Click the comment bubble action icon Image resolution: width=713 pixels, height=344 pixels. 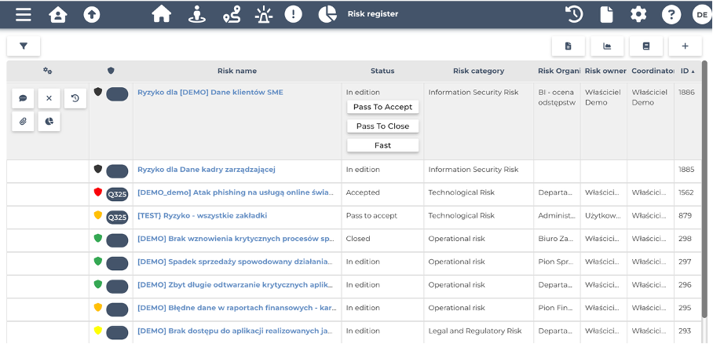23,98
